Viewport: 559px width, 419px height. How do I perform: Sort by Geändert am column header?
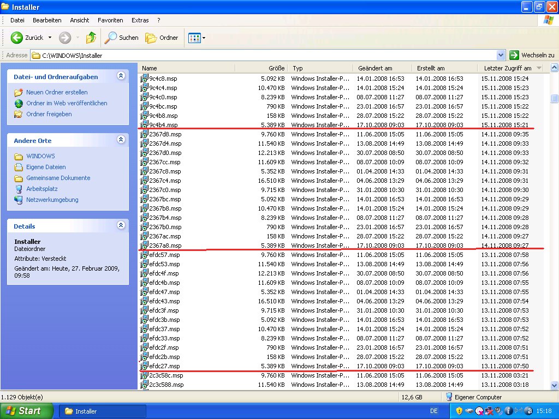tap(383, 68)
